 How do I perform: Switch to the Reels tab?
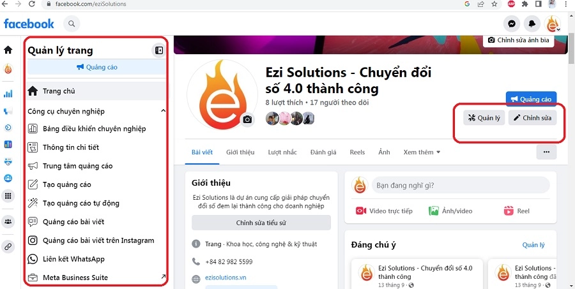[x=357, y=152]
